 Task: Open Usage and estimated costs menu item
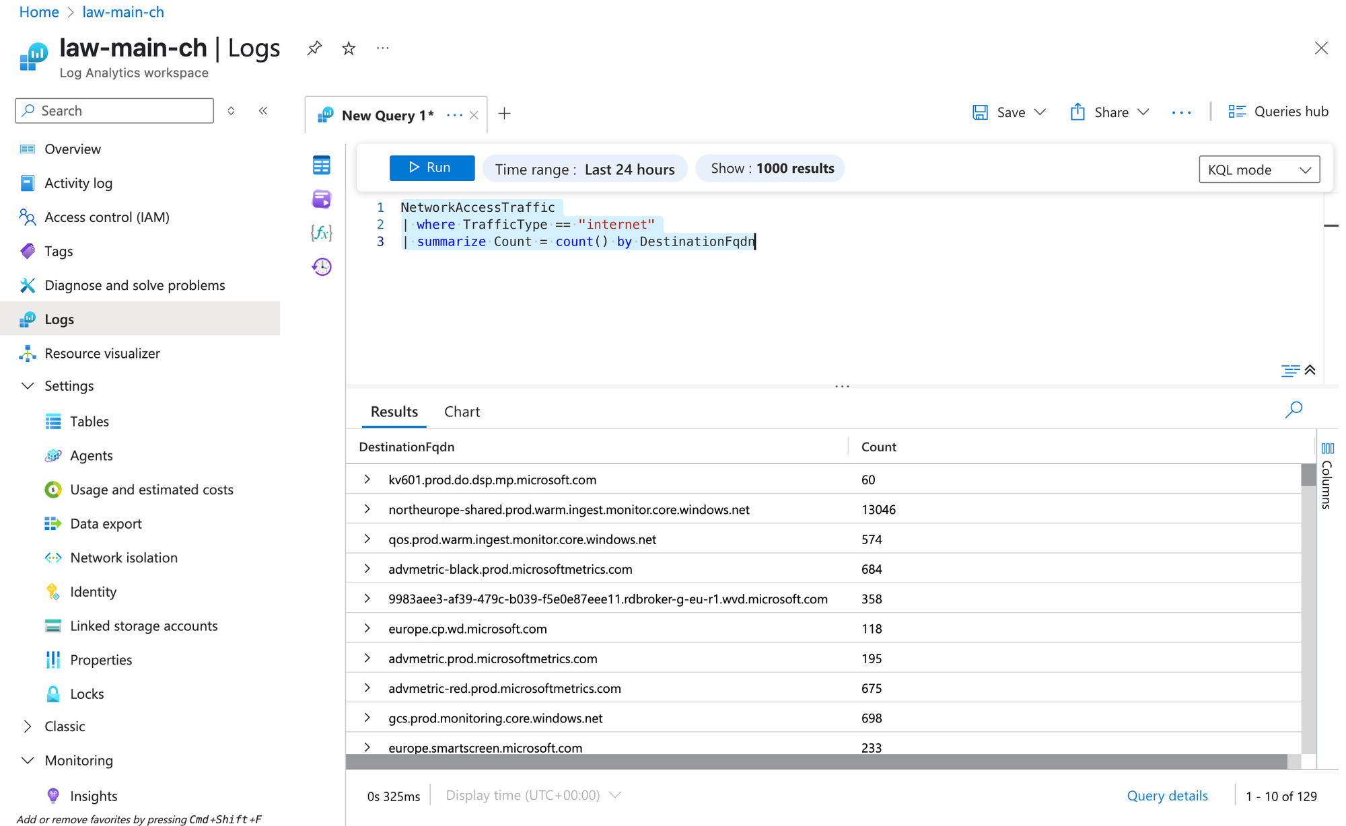tap(151, 490)
